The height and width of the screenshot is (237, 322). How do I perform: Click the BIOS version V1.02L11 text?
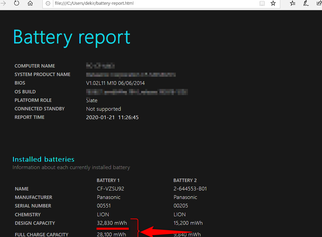(115, 83)
